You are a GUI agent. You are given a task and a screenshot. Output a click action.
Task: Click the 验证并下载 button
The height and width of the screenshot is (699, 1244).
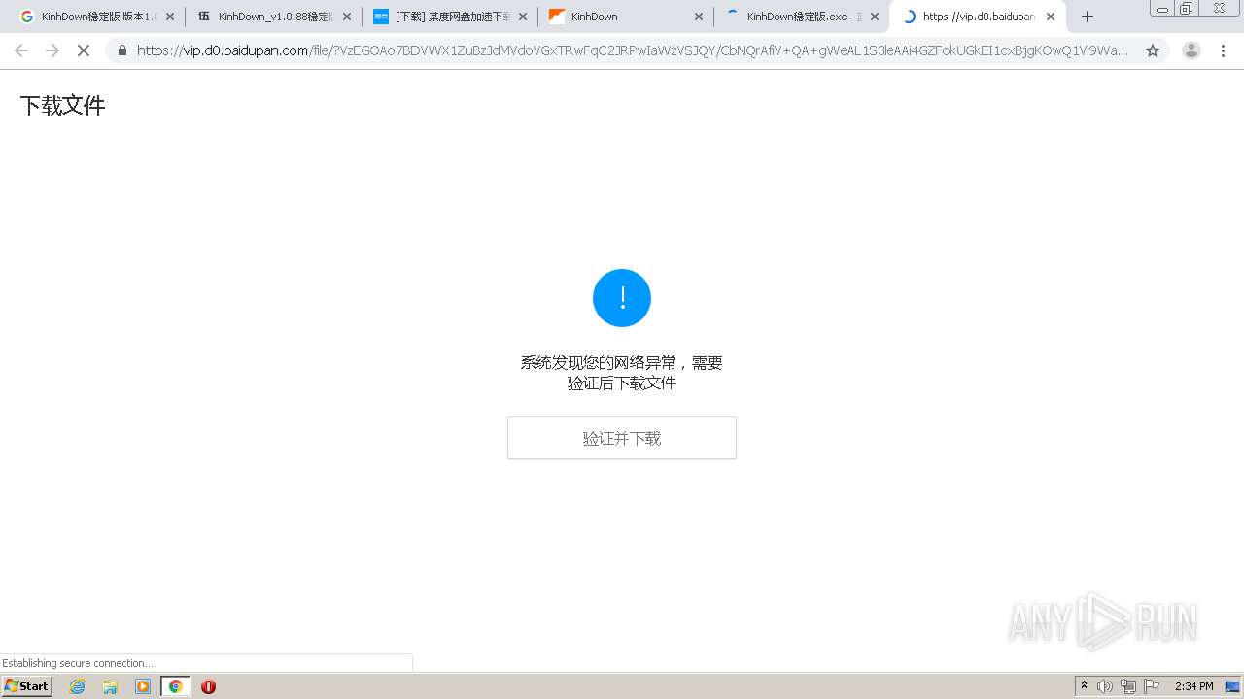click(x=622, y=438)
